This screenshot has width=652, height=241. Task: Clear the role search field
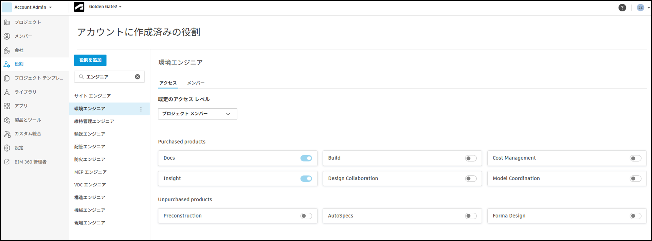click(x=138, y=77)
